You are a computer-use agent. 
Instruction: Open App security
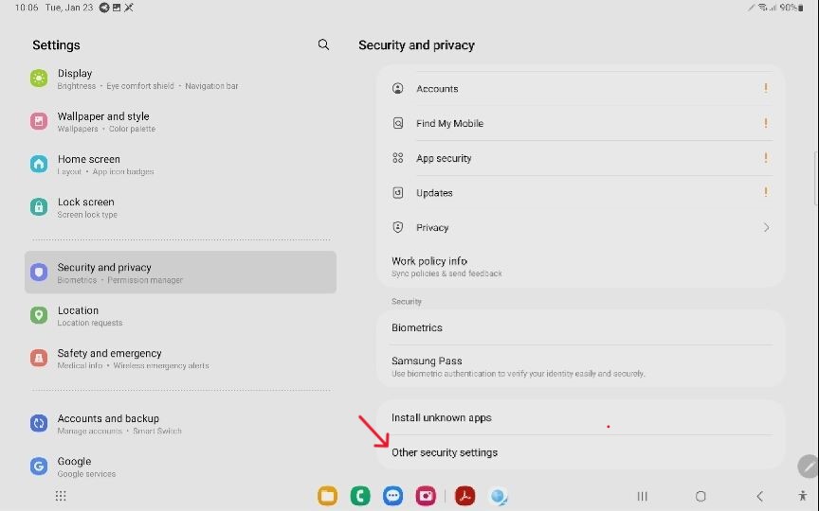coord(580,158)
